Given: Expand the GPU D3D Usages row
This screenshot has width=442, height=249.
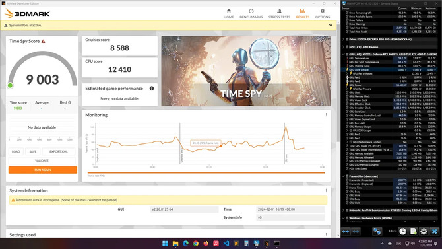Looking at the screenshot, I should coord(347,131).
